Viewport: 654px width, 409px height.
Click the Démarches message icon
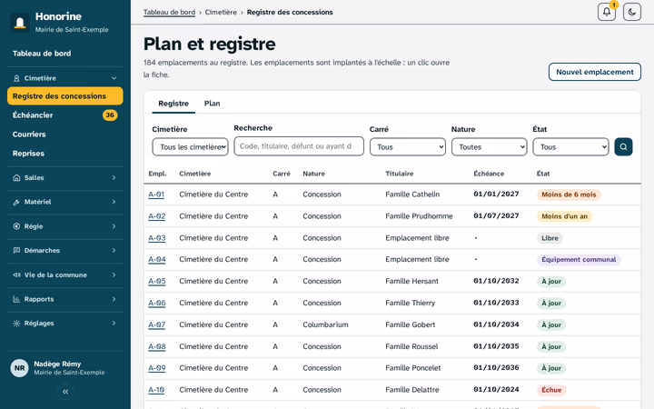click(16, 251)
